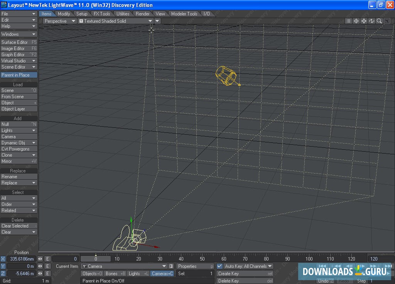Open the Perspective view type dropdown
The height and width of the screenshot is (284, 395).
click(60, 21)
